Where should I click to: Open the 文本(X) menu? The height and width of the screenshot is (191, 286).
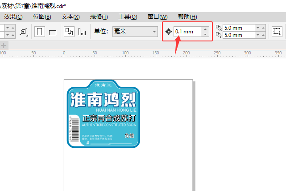70,17
